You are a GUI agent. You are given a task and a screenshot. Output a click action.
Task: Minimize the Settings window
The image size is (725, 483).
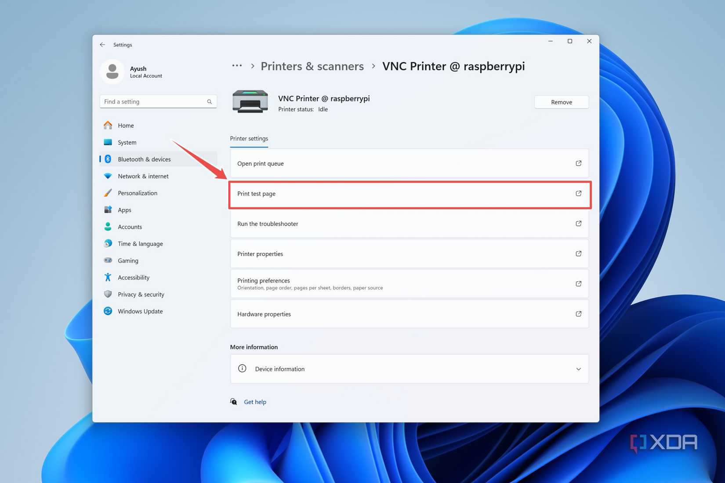click(x=550, y=41)
